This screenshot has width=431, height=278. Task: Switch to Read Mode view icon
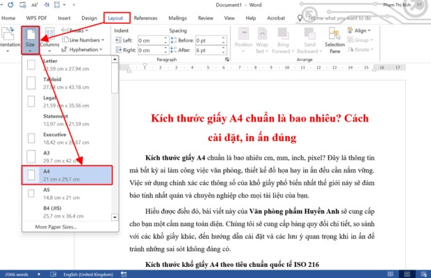click(390, 274)
